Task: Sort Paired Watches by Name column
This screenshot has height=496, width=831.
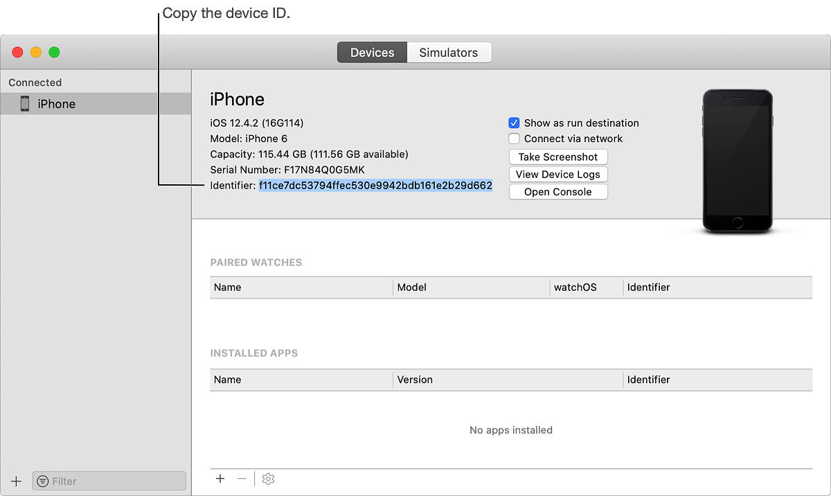Action: (301, 287)
